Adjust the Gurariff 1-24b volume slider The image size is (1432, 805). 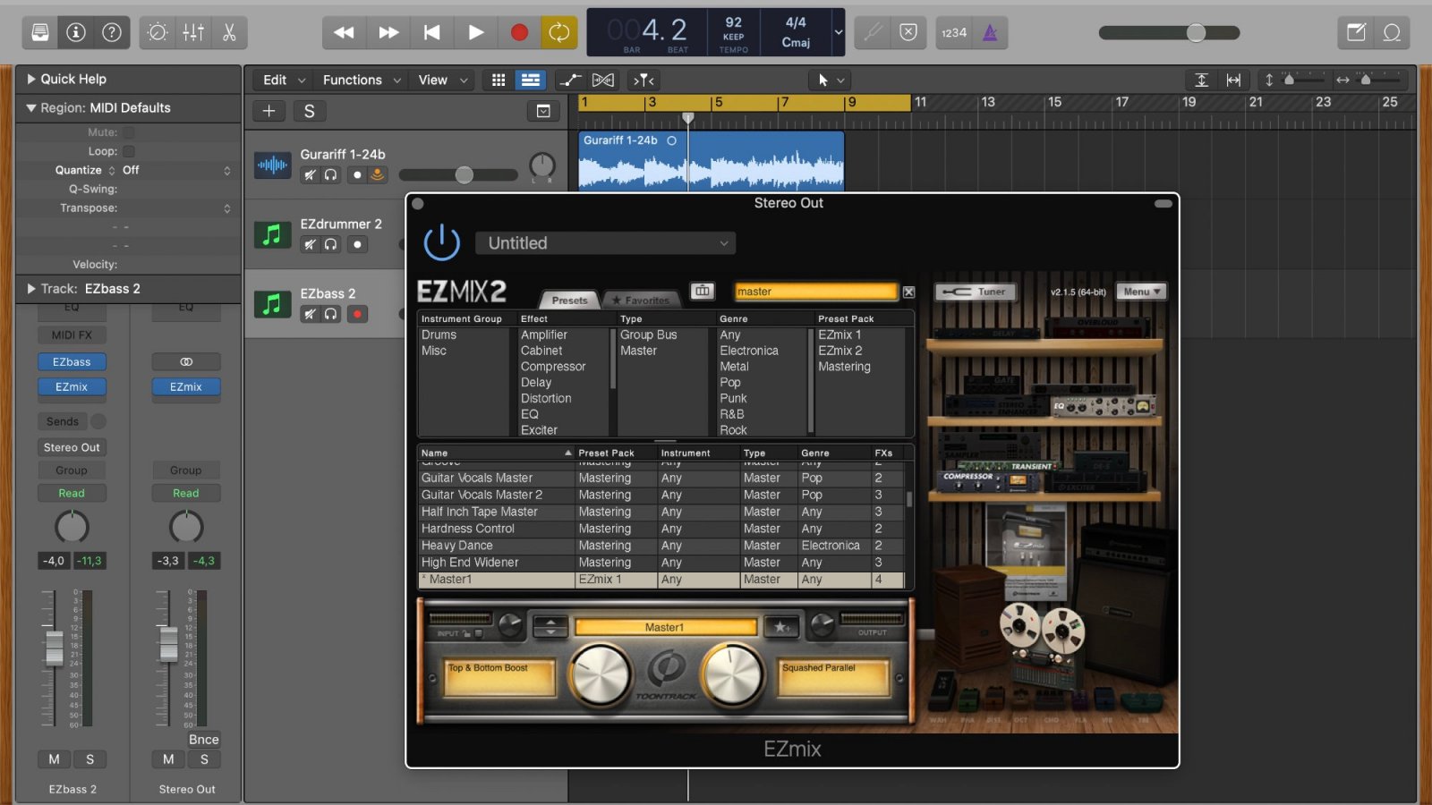pyautogui.click(x=464, y=174)
